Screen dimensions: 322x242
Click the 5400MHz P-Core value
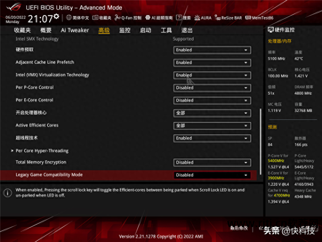(x=276, y=161)
